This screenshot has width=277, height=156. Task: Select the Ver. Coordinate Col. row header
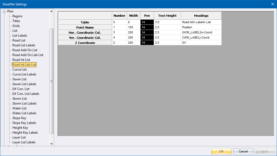[85, 38]
